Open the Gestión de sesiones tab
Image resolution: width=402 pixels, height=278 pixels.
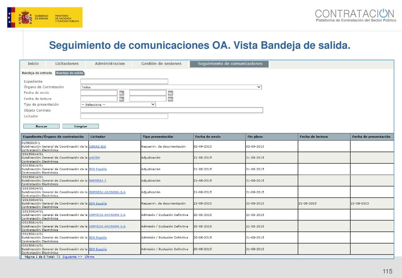(x=161, y=64)
